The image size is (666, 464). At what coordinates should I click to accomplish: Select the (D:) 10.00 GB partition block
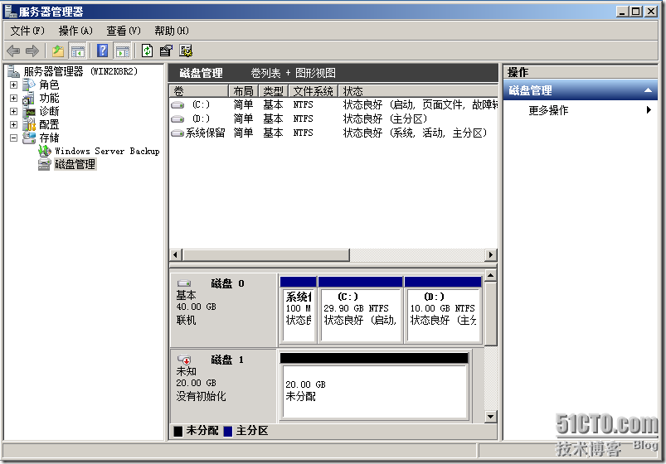click(x=443, y=310)
